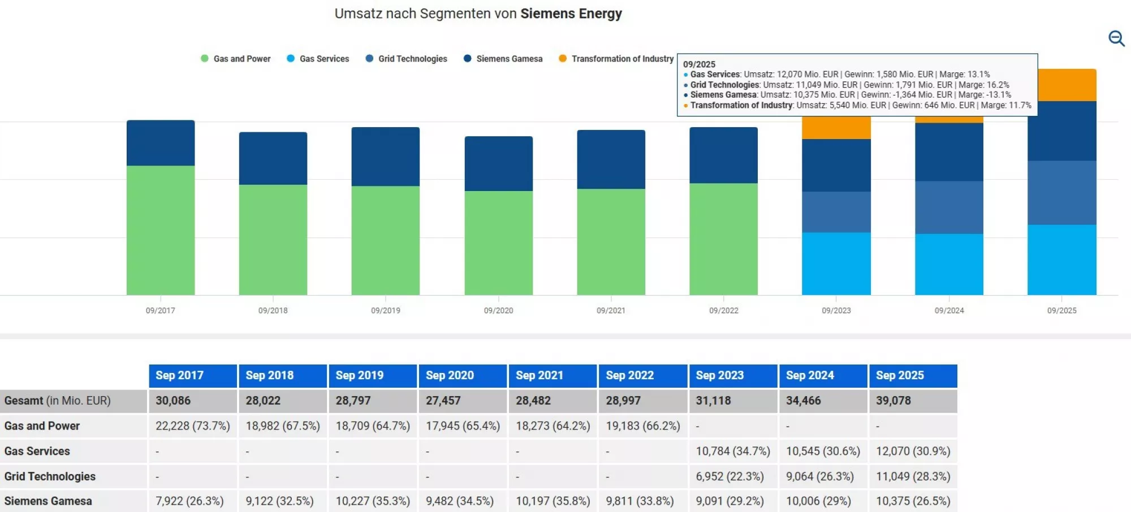Toggle the Siemens Gamesa legend series
This screenshot has width=1131, height=512.
click(x=503, y=59)
